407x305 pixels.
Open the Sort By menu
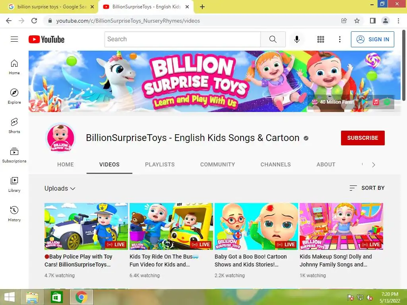(x=367, y=188)
